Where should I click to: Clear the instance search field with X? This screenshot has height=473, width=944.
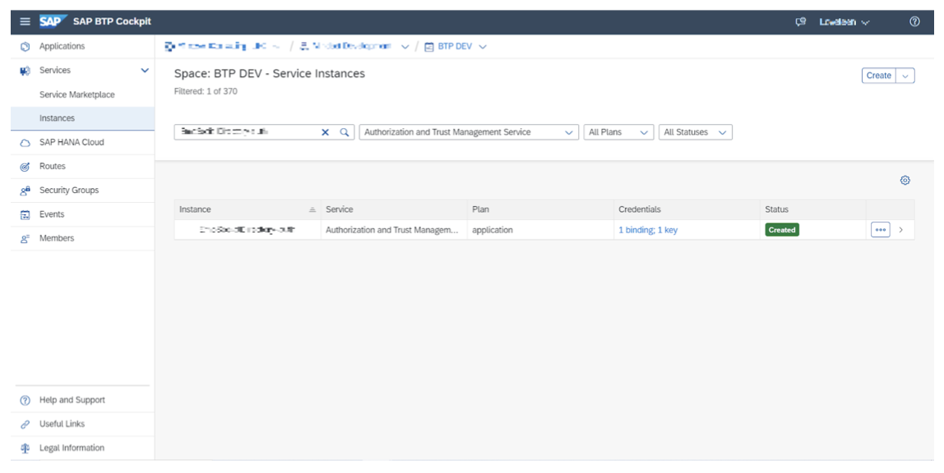pyautogui.click(x=325, y=132)
